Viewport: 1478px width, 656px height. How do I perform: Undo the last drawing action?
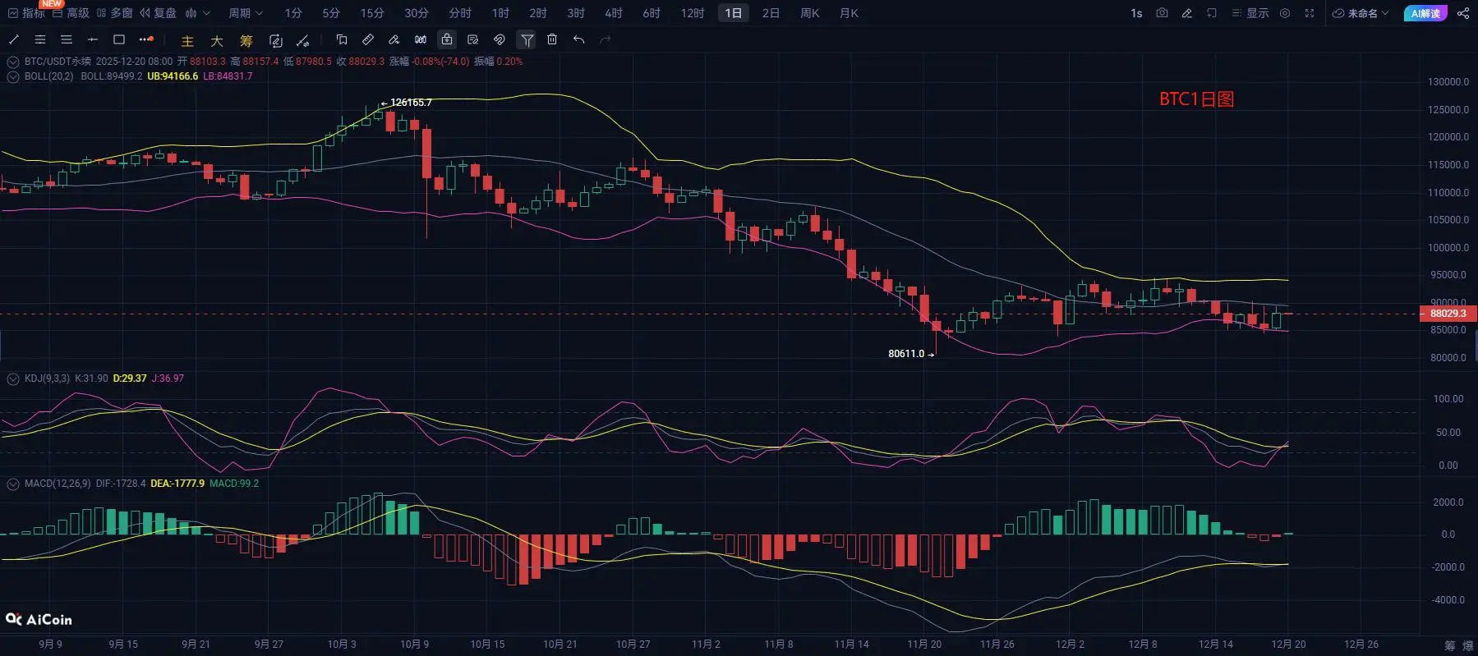(x=578, y=39)
